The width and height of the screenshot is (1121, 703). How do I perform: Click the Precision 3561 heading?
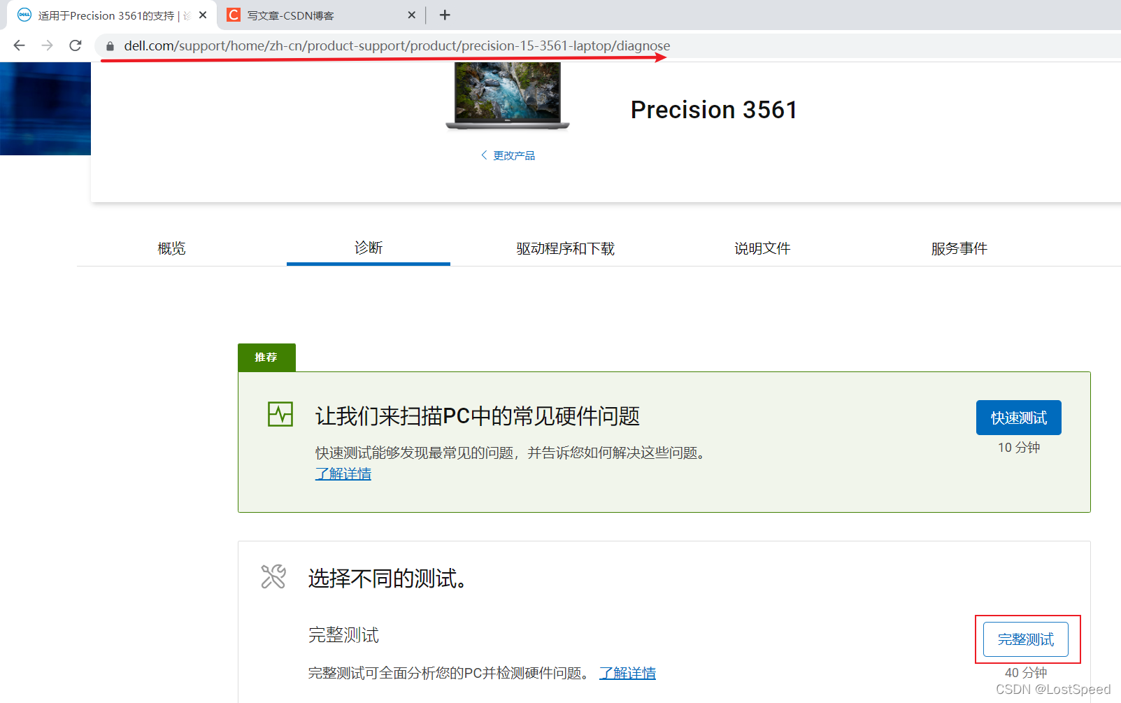[714, 110]
